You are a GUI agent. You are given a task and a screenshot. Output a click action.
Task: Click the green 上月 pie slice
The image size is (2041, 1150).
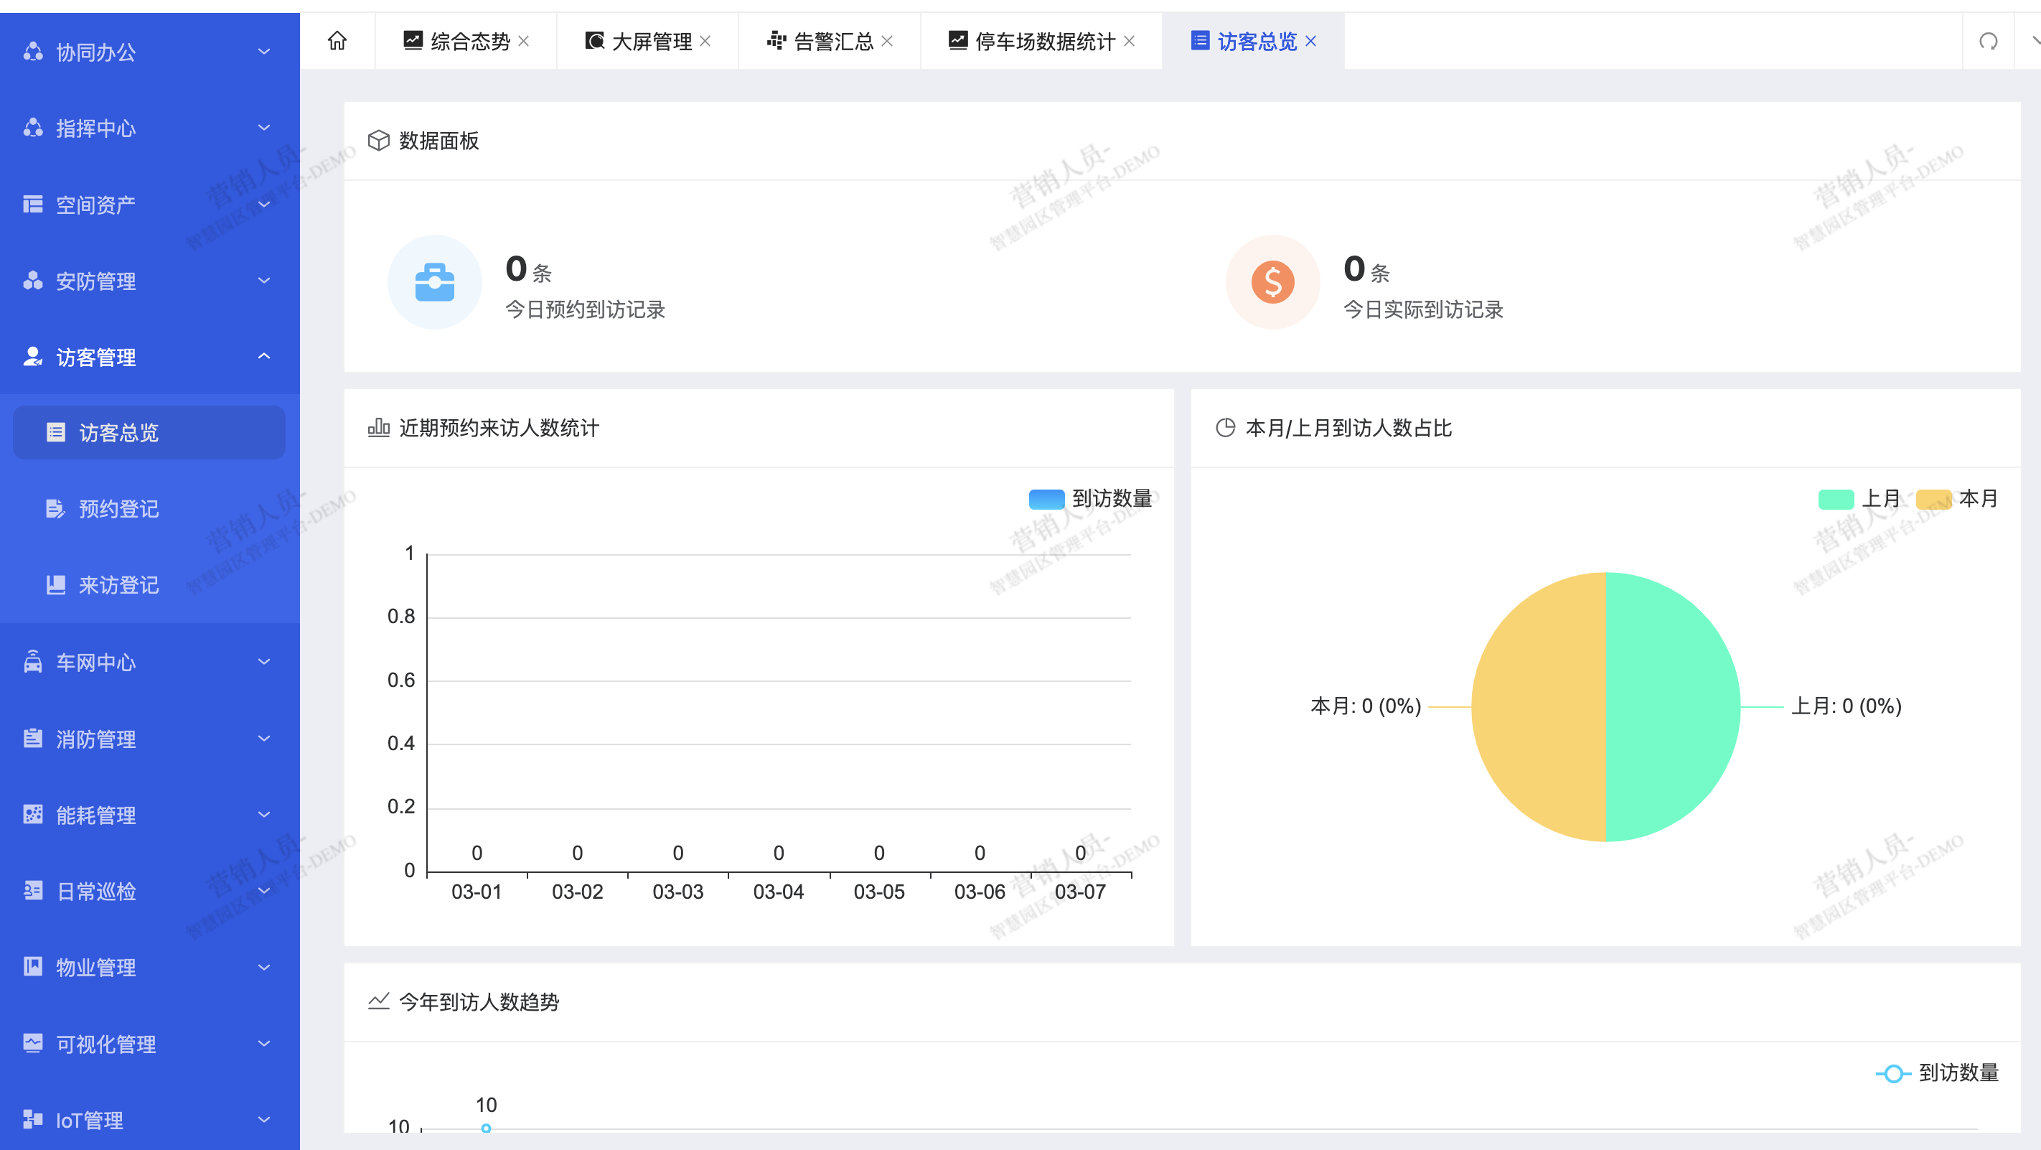point(1674,707)
